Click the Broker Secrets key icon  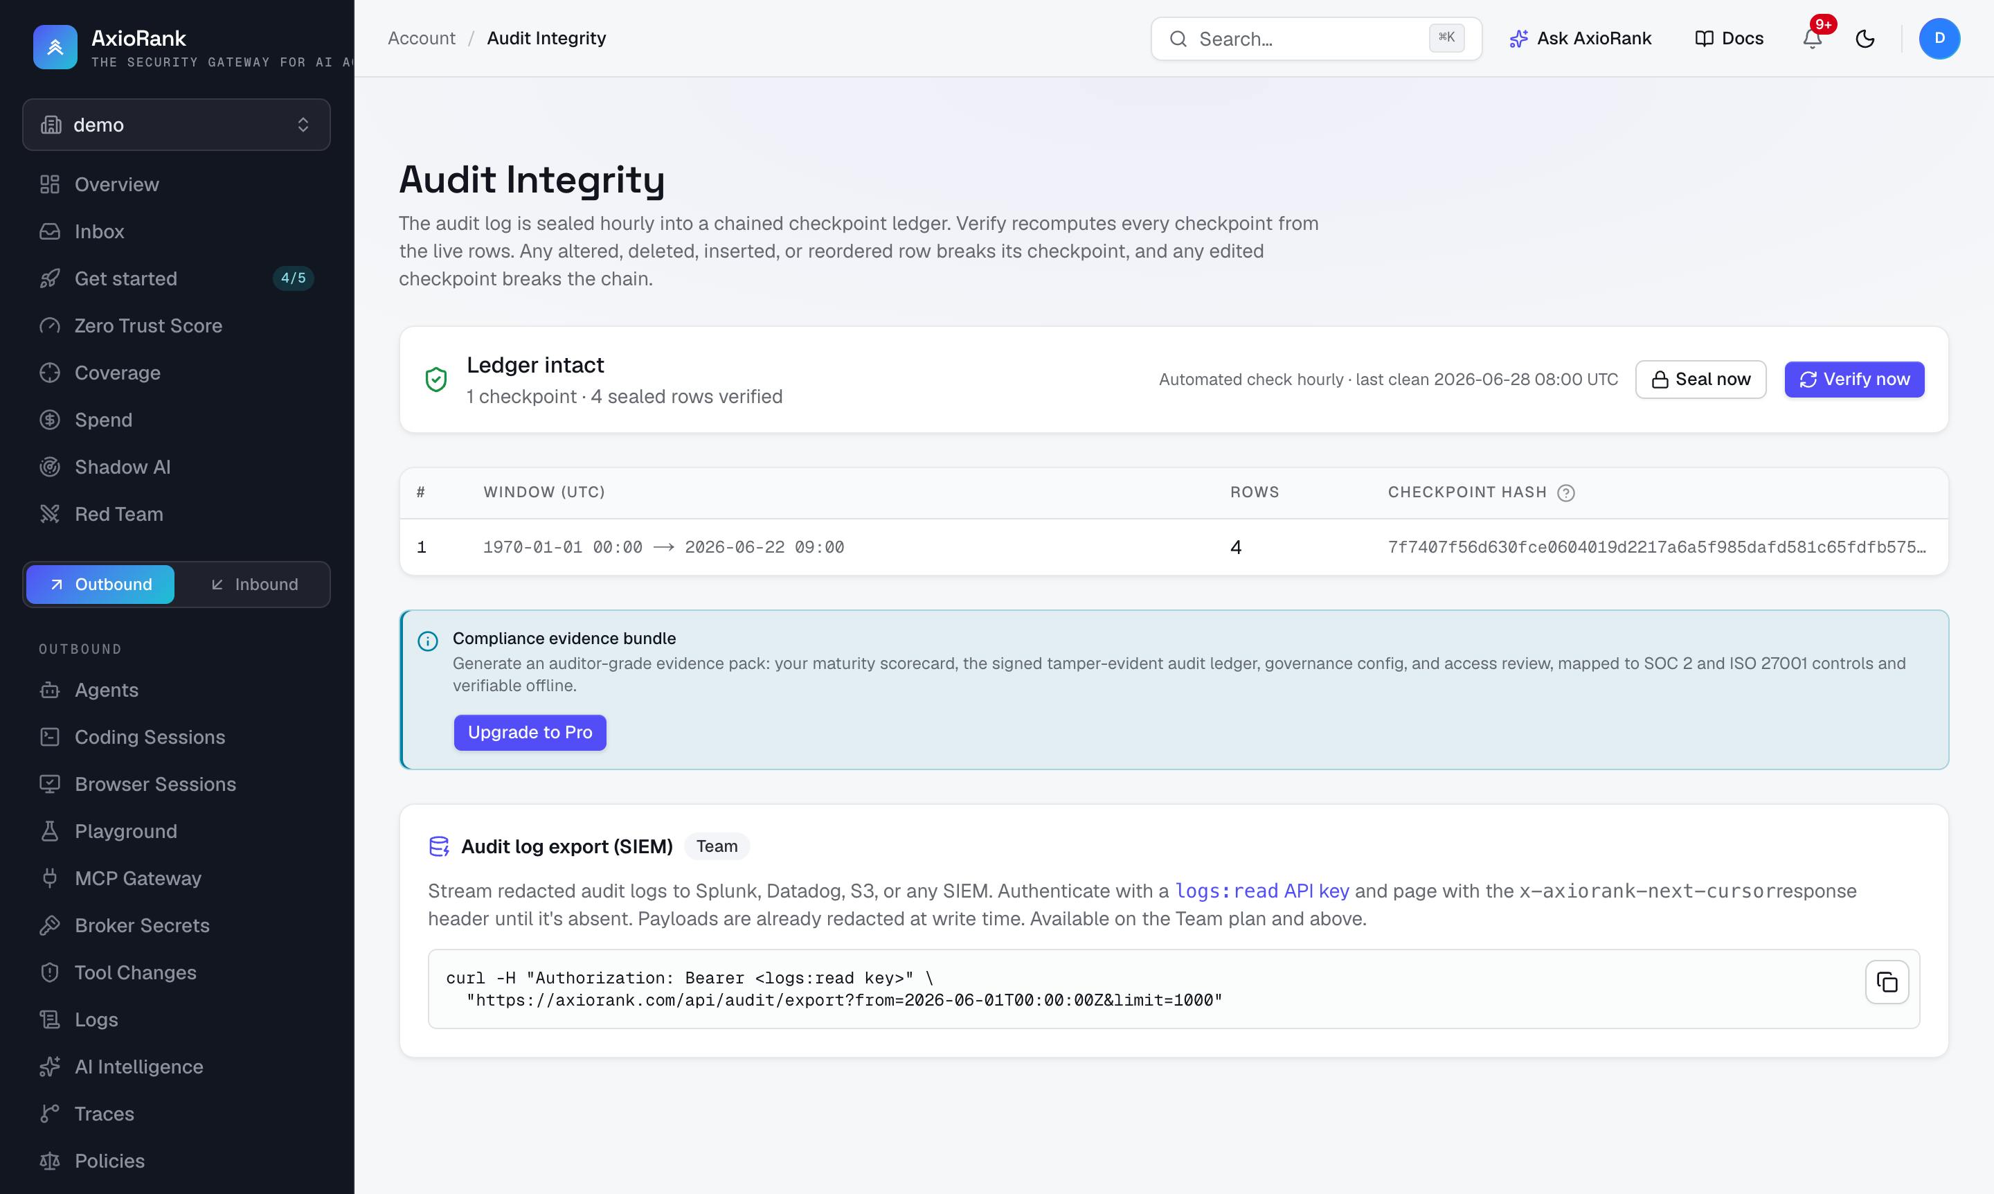point(50,925)
